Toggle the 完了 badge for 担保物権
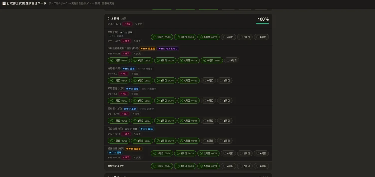375x177 pixels. (126, 158)
